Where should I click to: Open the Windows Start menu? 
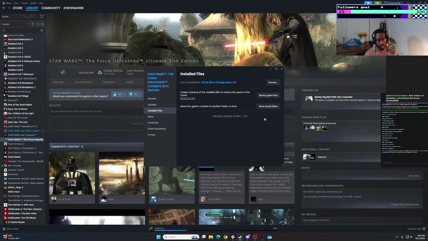coord(158,237)
